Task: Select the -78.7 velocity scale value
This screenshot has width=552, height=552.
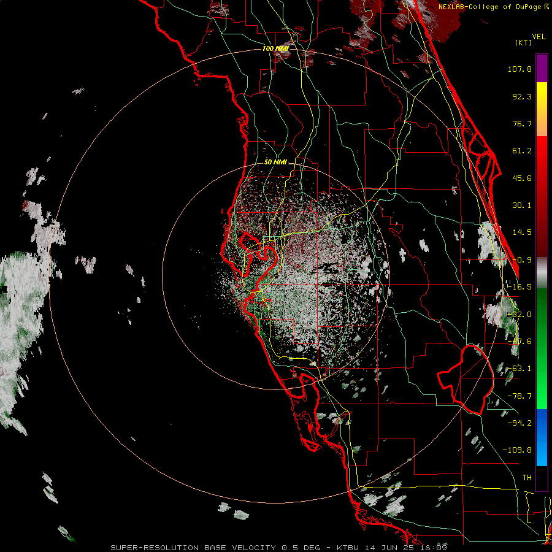Action: (x=519, y=396)
